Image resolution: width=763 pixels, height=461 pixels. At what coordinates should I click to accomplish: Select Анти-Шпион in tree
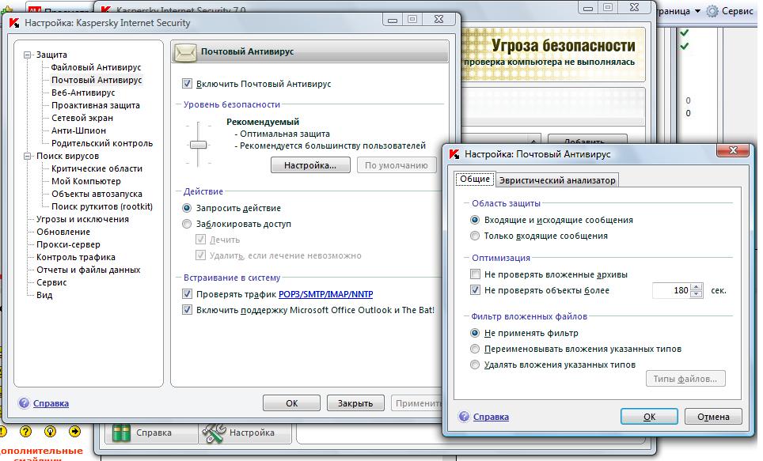(x=79, y=130)
